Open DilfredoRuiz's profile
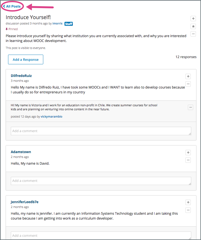Screen dimensions: 201x240 (x=21, y=76)
